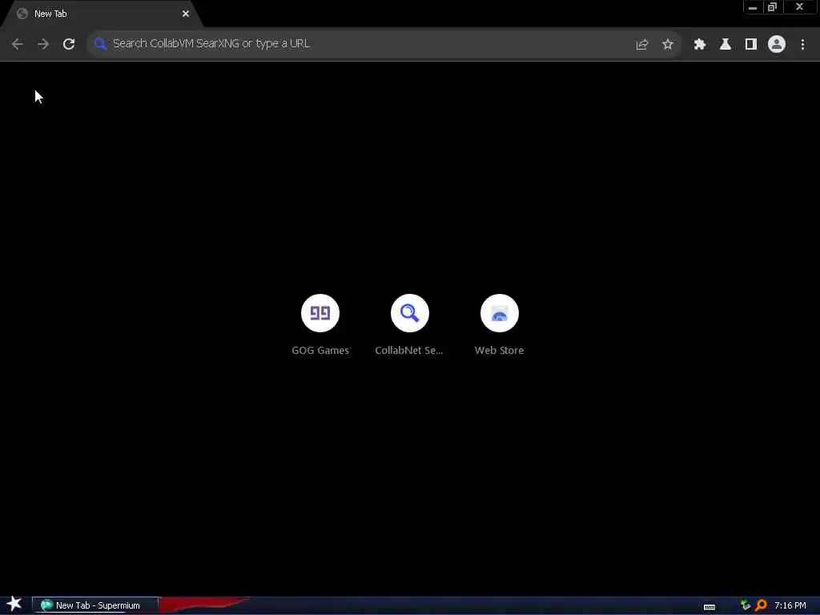The image size is (820, 615).
Task: Restore down the browser window
Action: click(x=773, y=7)
